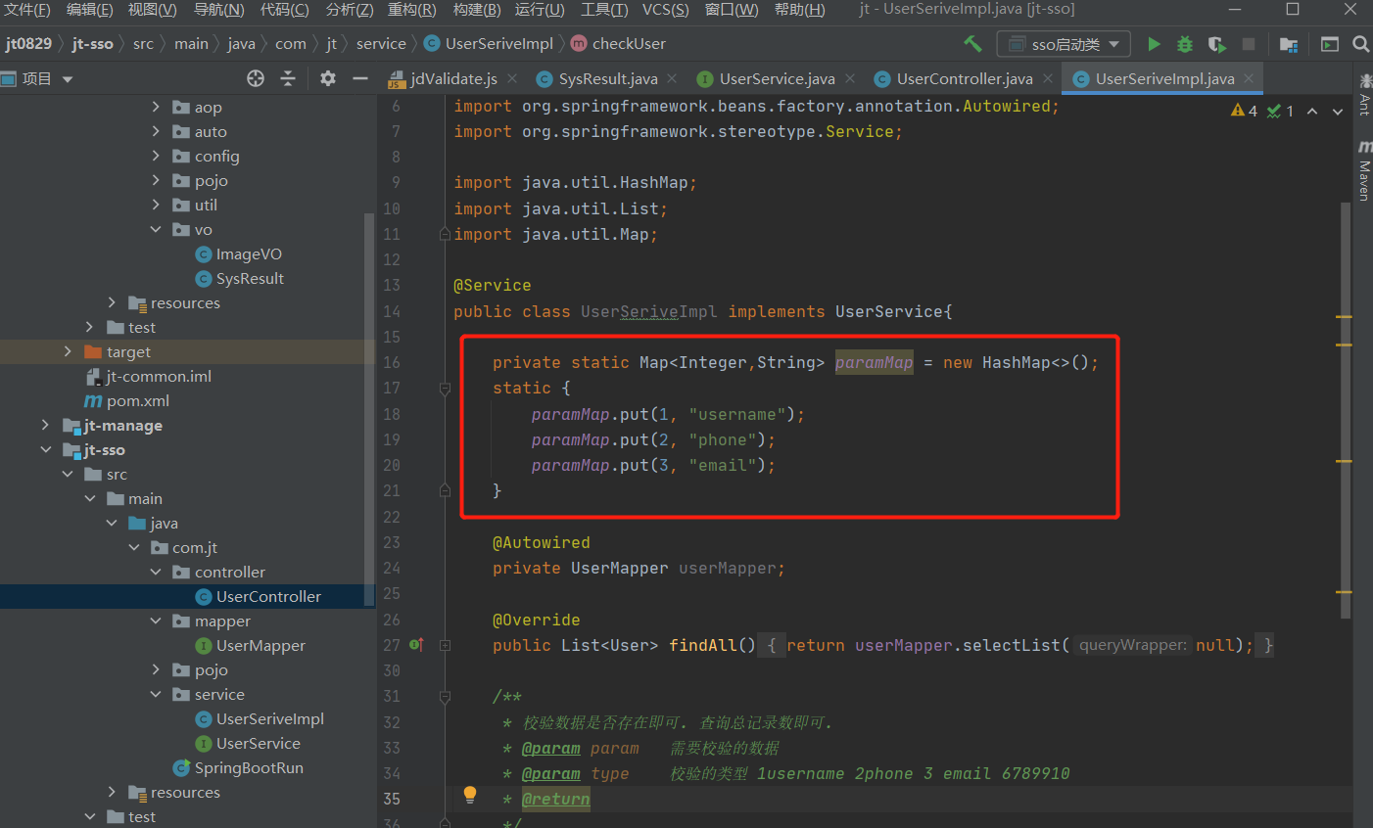Open the 编辑(E) menu
Screen dimensions: 1373x828
pos(89,10)
